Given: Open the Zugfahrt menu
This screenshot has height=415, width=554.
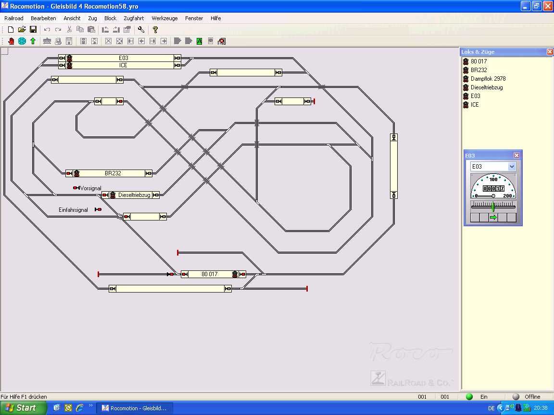Looking at the screenshot, I should click(134, 18).
